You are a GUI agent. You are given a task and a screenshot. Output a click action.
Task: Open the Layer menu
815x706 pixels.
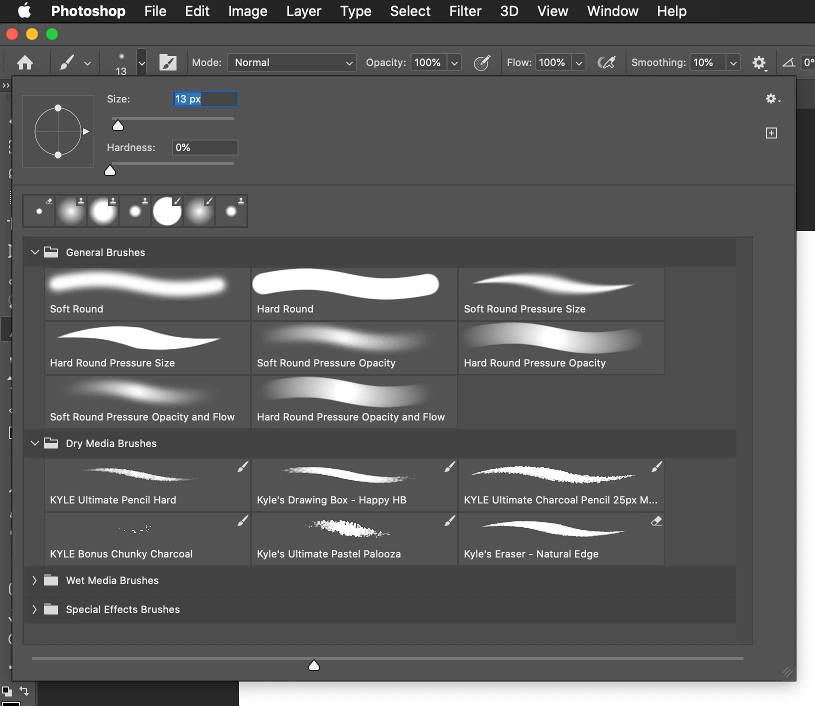click(x=303, y=11)
